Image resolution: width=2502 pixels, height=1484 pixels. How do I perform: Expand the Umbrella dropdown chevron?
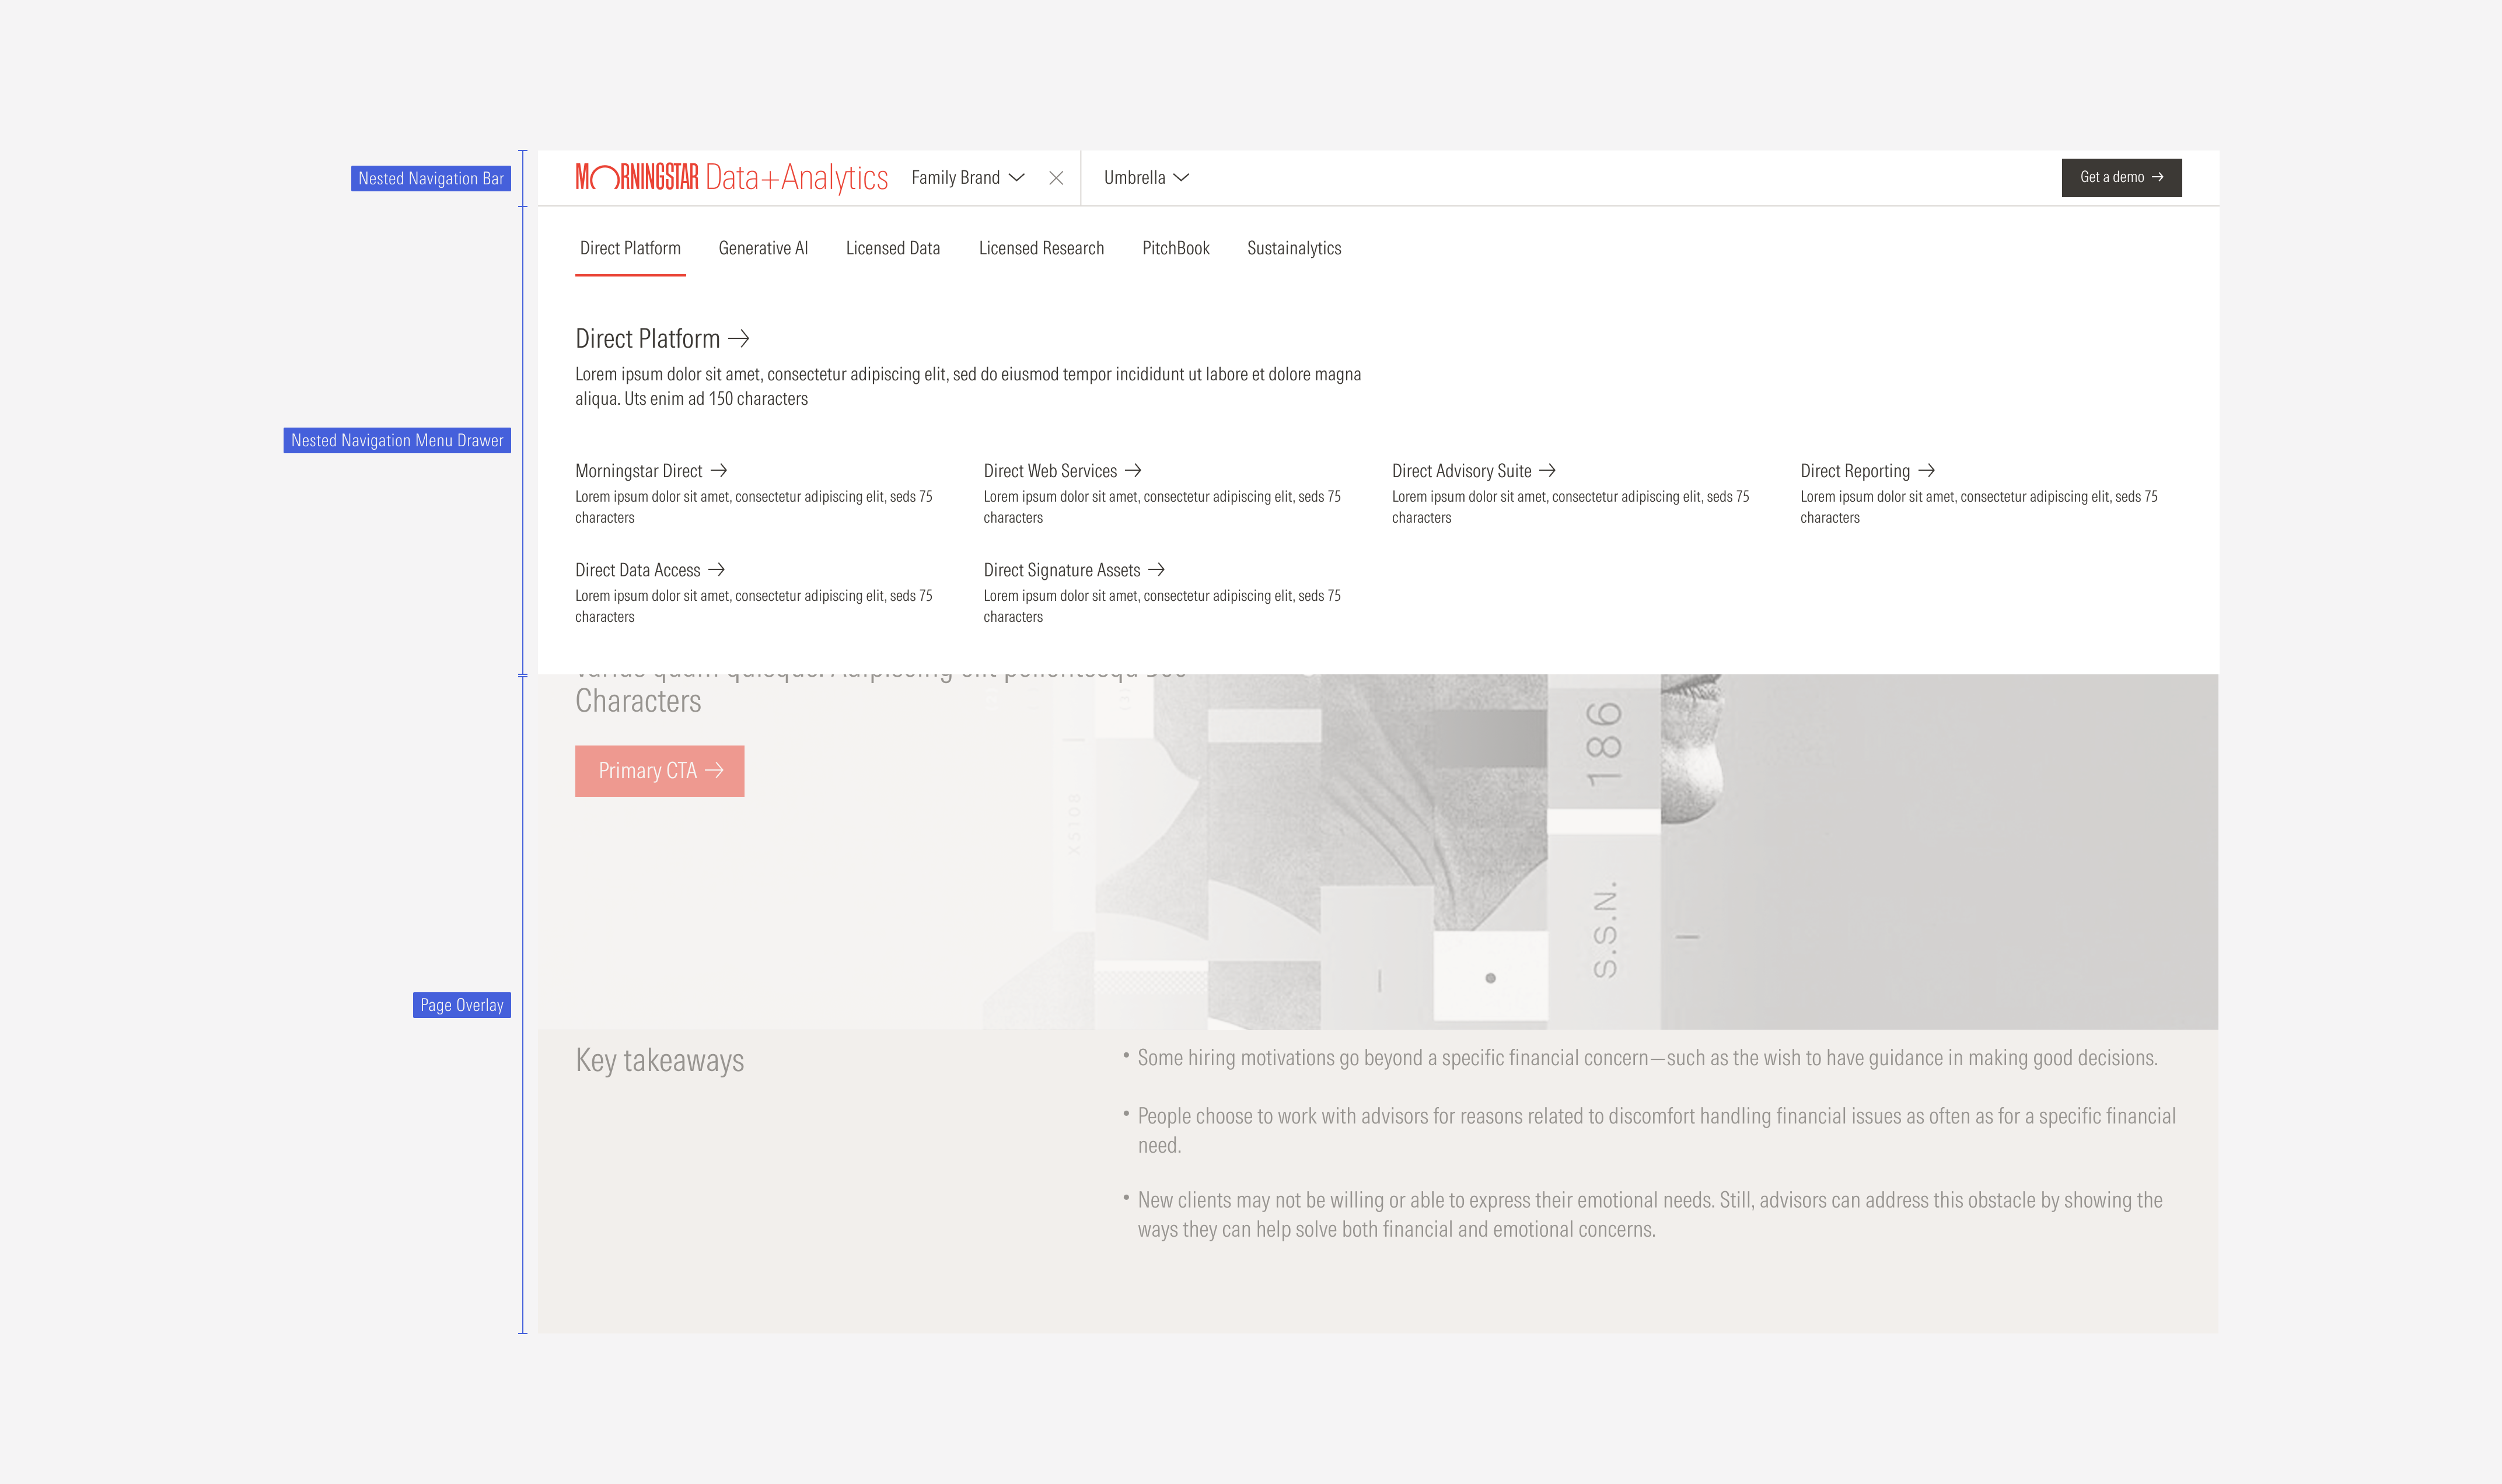coord(1181,177)
